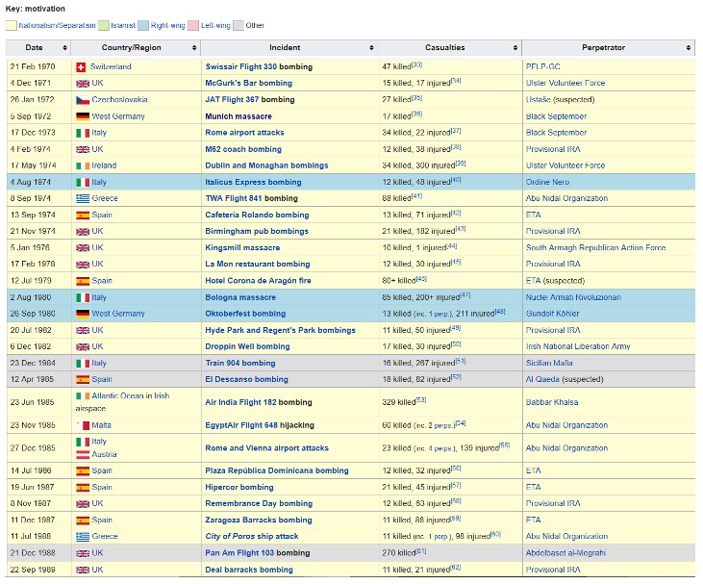Open citation 53 beside 329 killed
This screenshot has width=703, height=584.
pos(421,400)
